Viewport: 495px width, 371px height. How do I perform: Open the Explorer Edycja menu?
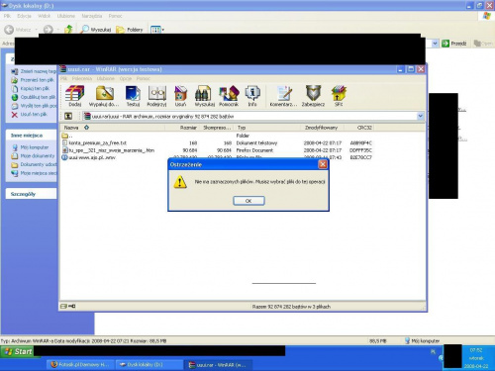click(x=24, y=16)
